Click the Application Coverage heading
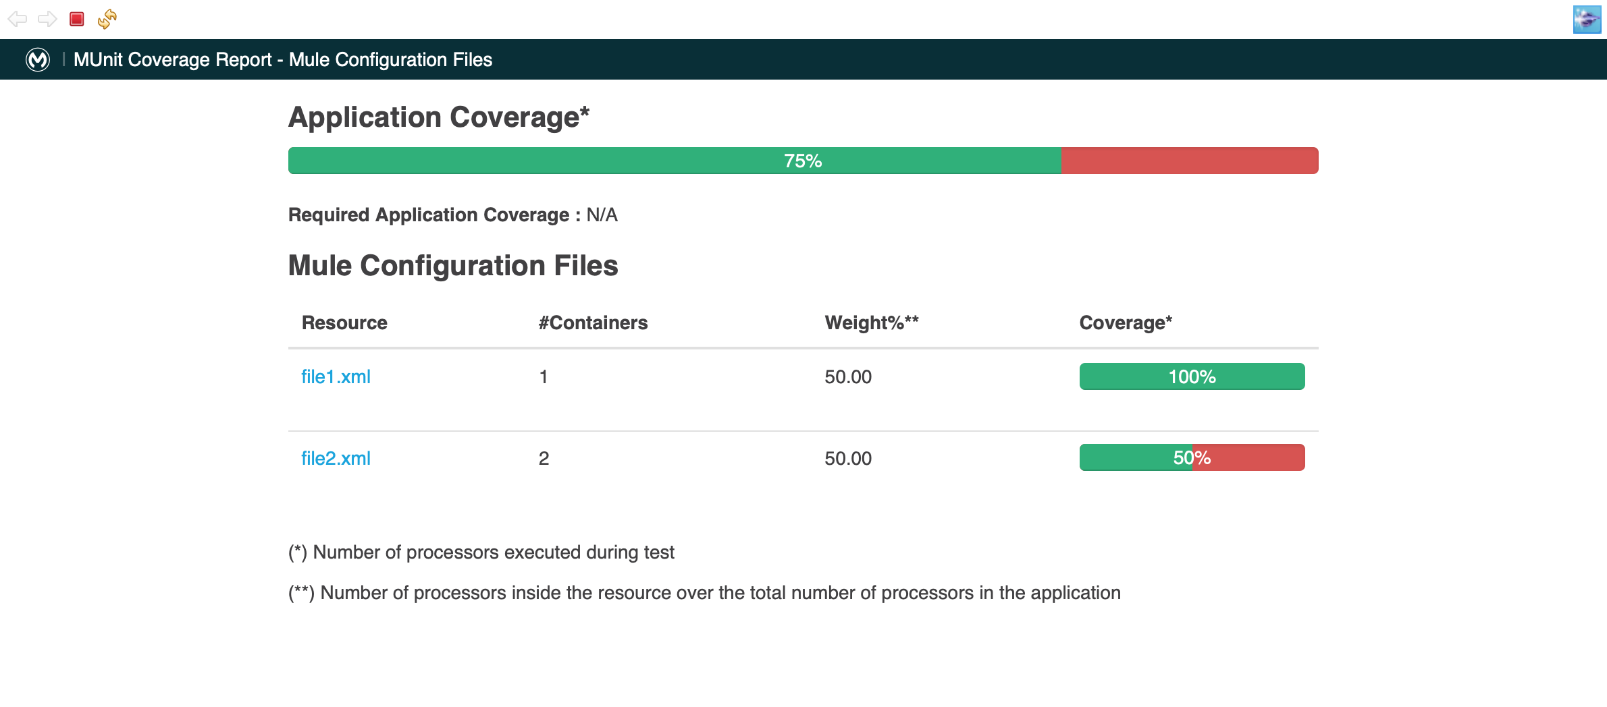The width and height of the screenshot is (1607, 707). click(x=438, y=117)
